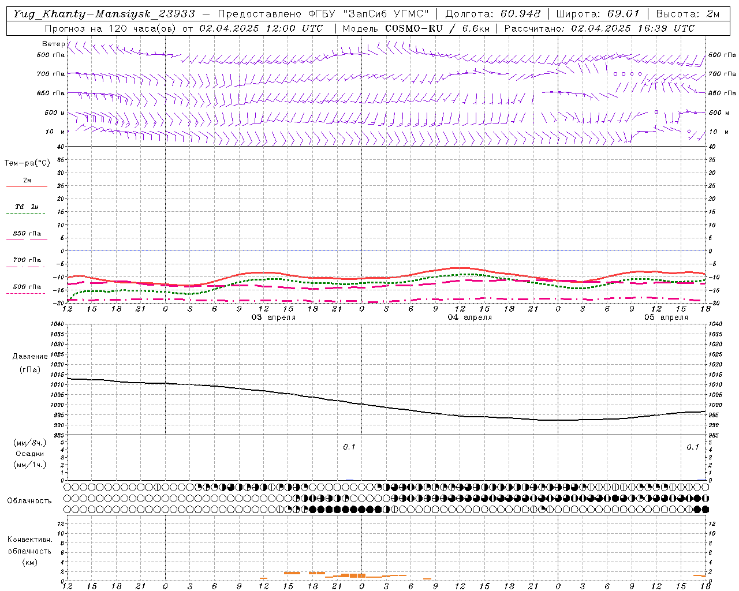Click the Облачность panel label
The height and width of the screenshot is (591, 739).
[29, 501]
